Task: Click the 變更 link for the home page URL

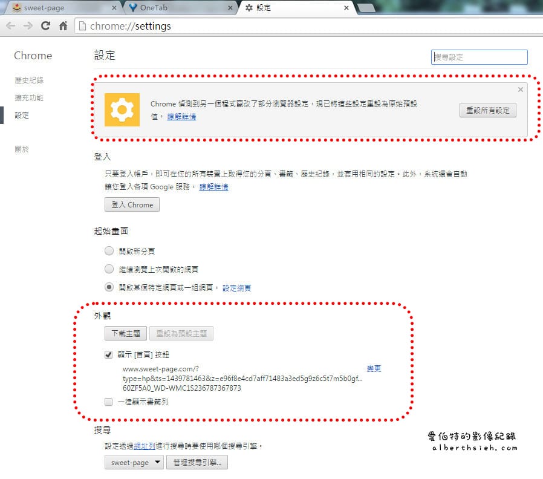Action: pos(374,368)
